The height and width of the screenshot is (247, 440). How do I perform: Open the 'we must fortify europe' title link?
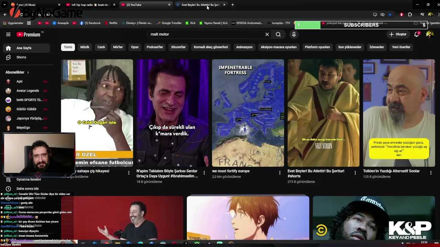[x=231, y=171]
